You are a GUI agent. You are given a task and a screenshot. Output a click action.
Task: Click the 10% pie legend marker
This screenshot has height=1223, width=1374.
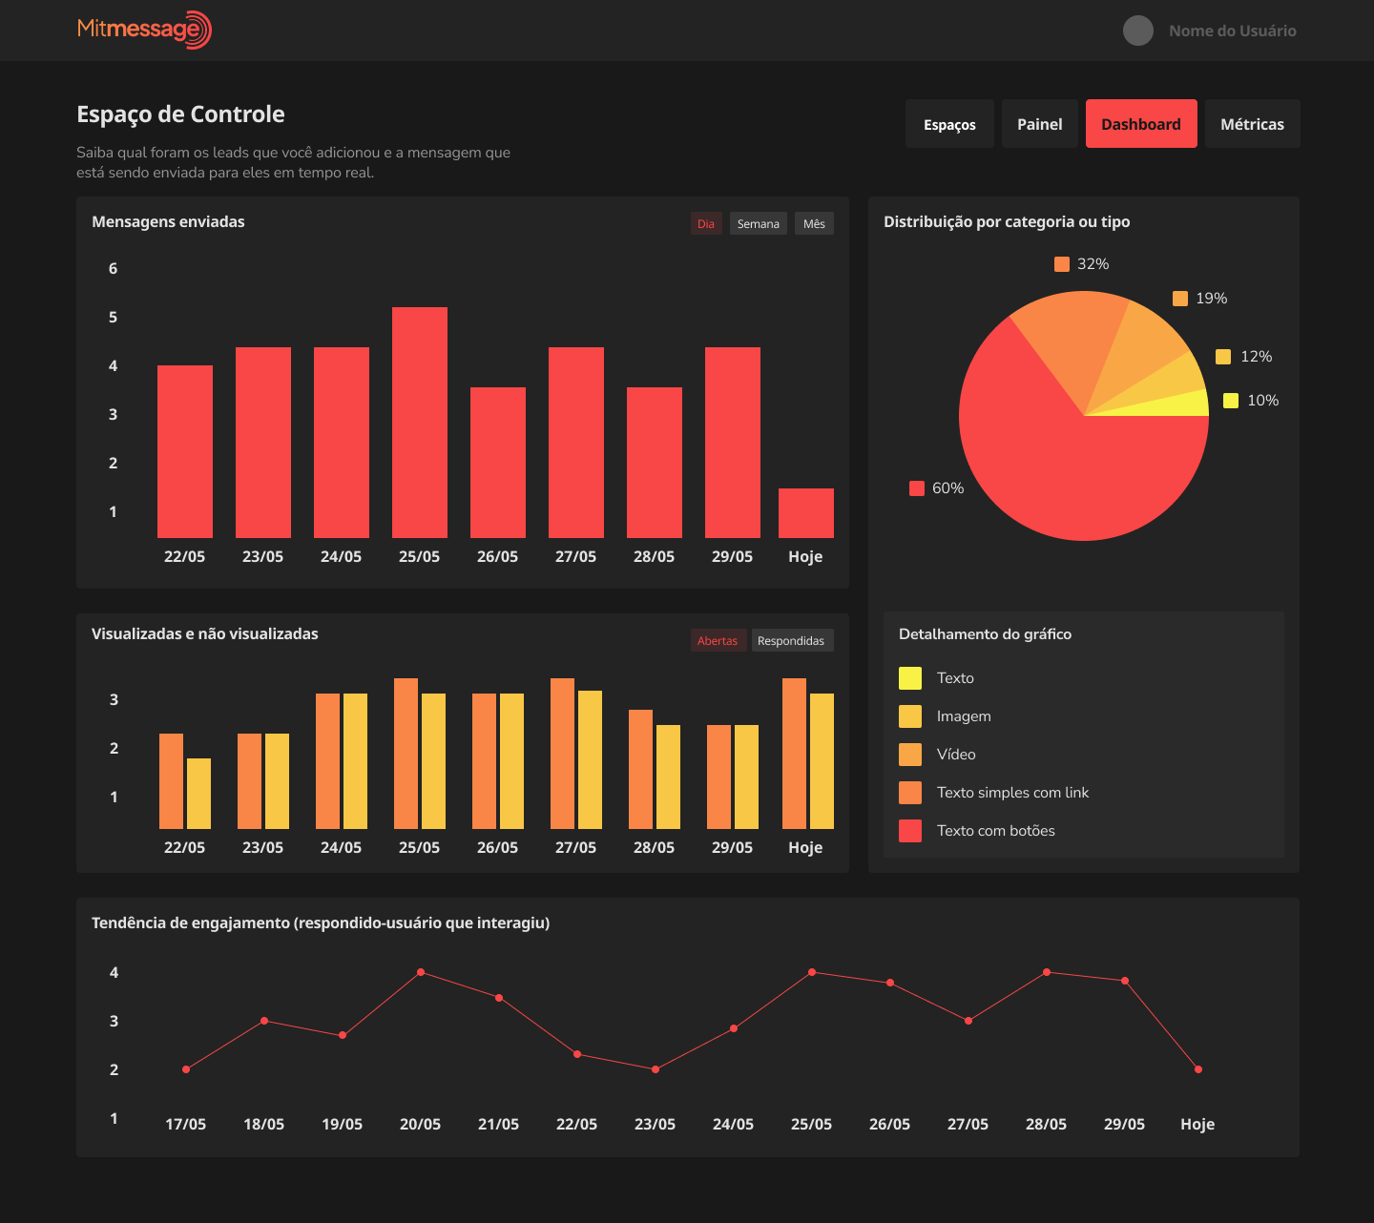pos(1231,401)
